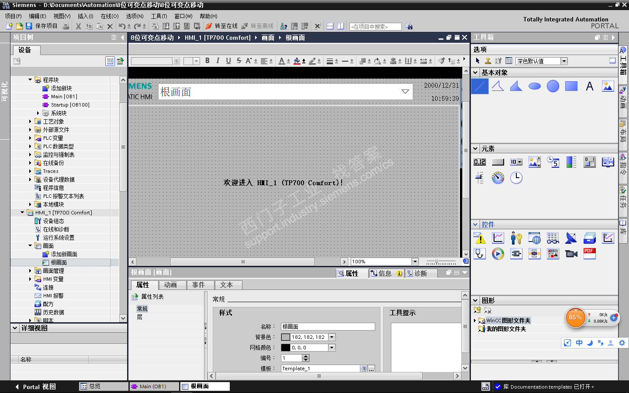629x393 pixels.
Task: Collapse the 元素 section in toolbox
Action: tap(476, 148)
